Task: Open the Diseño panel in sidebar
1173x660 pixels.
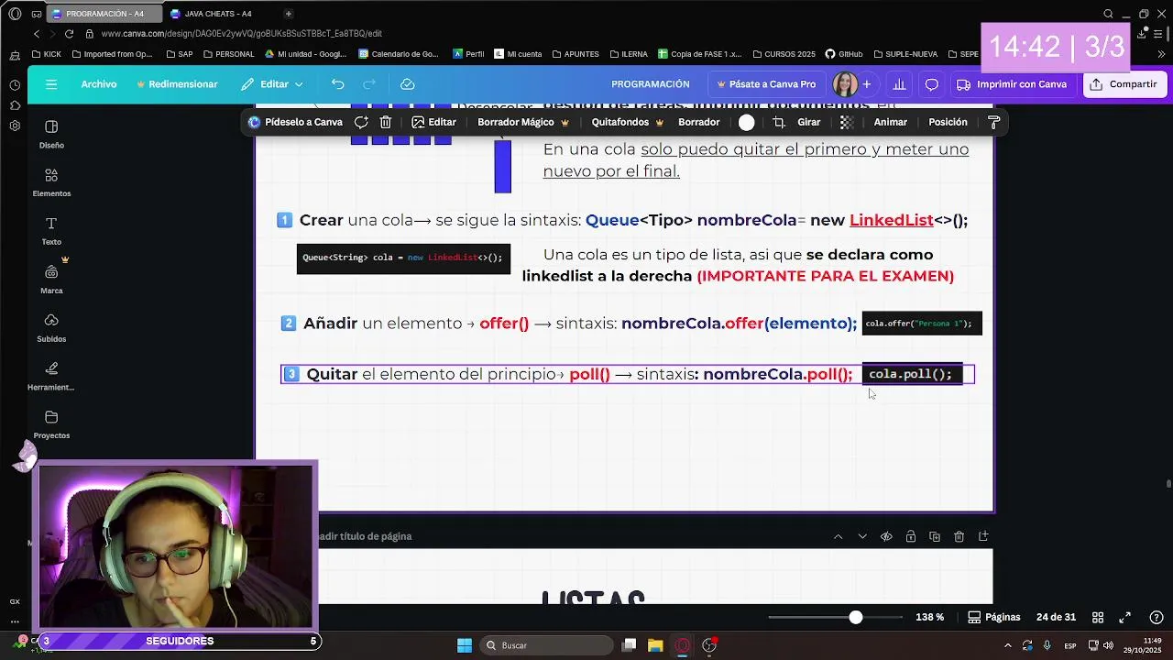Action: [x=51, y=134]
